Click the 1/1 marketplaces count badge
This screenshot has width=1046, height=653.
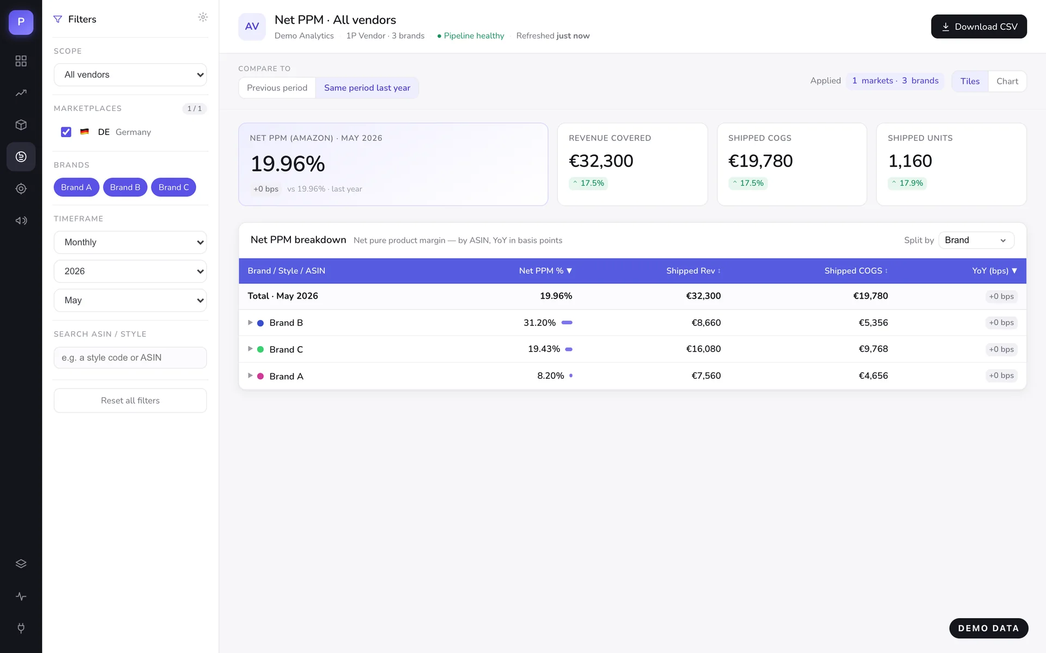(194, 108)
